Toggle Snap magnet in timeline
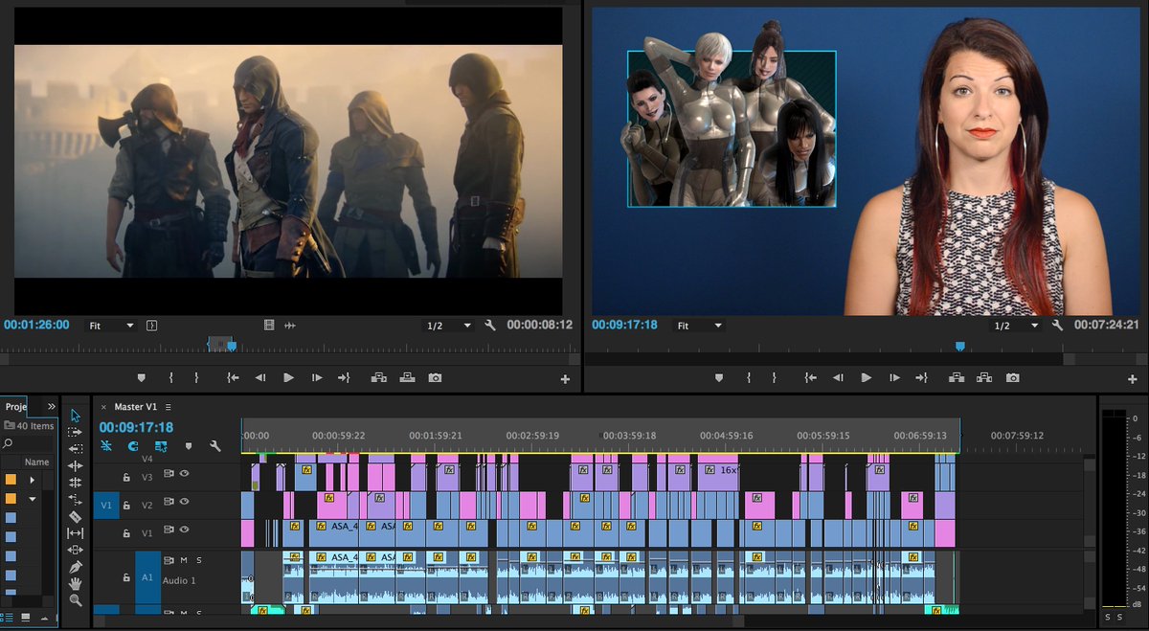This screenshot has width=1149, height=631. point(133,446)
